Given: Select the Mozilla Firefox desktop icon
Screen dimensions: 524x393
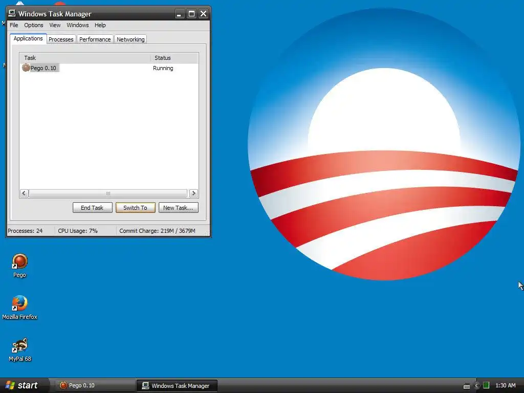Looking at the screenshot, I should (20, 303).
